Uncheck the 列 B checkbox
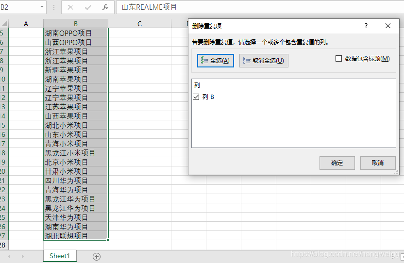Image resolution: width=404 pixels, height=263 pixels. click(196, 97)
